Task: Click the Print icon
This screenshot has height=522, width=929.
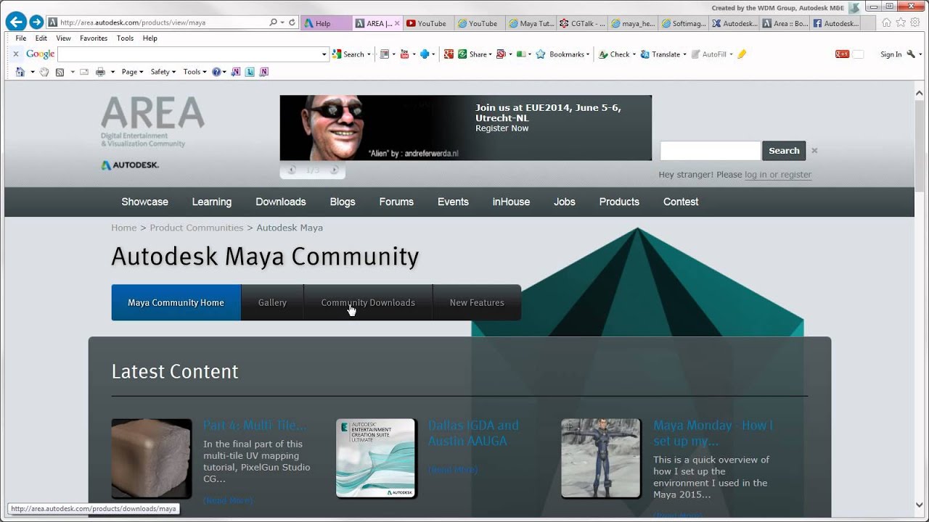Action: tap(100, 72)
